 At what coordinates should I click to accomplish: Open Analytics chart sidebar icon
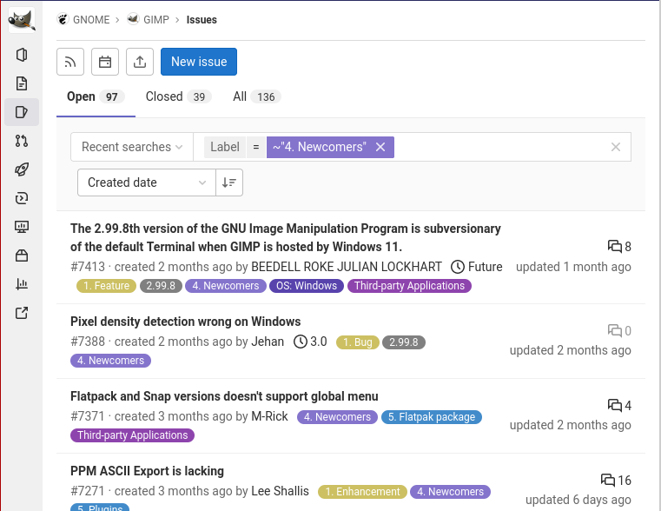[x=22, y=284]
